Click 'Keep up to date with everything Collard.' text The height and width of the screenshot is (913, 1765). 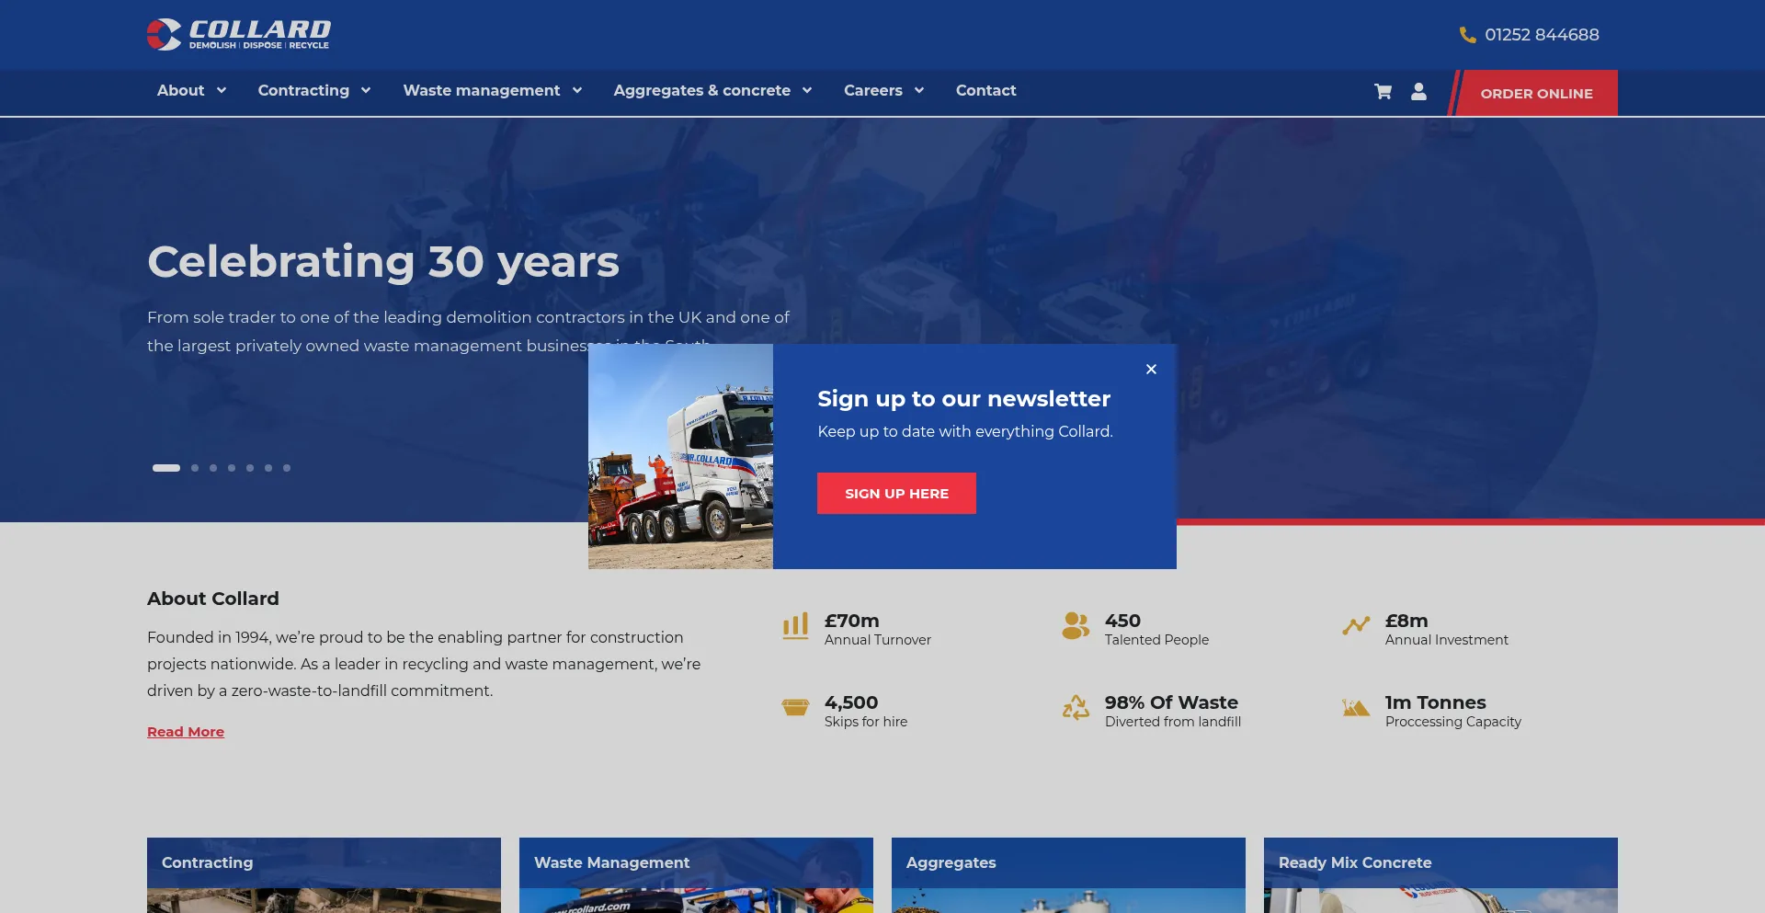965,431
